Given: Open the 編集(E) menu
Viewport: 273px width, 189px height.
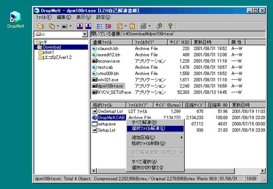Looking at the screenshot, I should coord(64,17).
